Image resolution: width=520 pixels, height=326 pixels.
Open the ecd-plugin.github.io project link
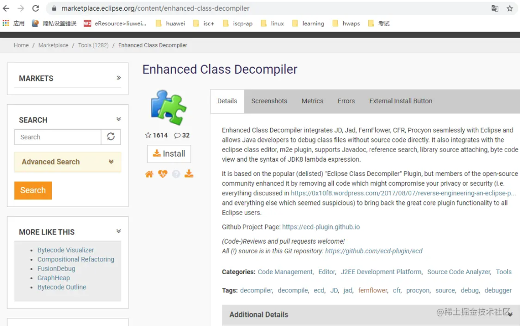tap(321, 227)
